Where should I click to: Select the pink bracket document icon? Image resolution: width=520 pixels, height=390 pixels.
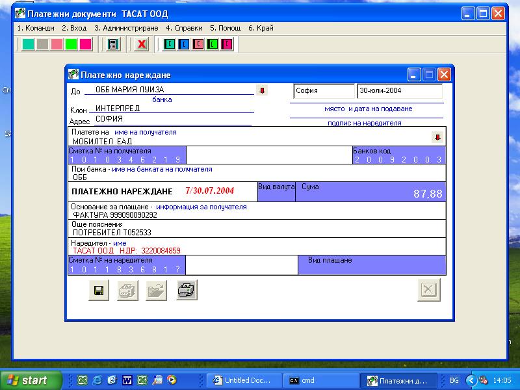click(198, 44)
